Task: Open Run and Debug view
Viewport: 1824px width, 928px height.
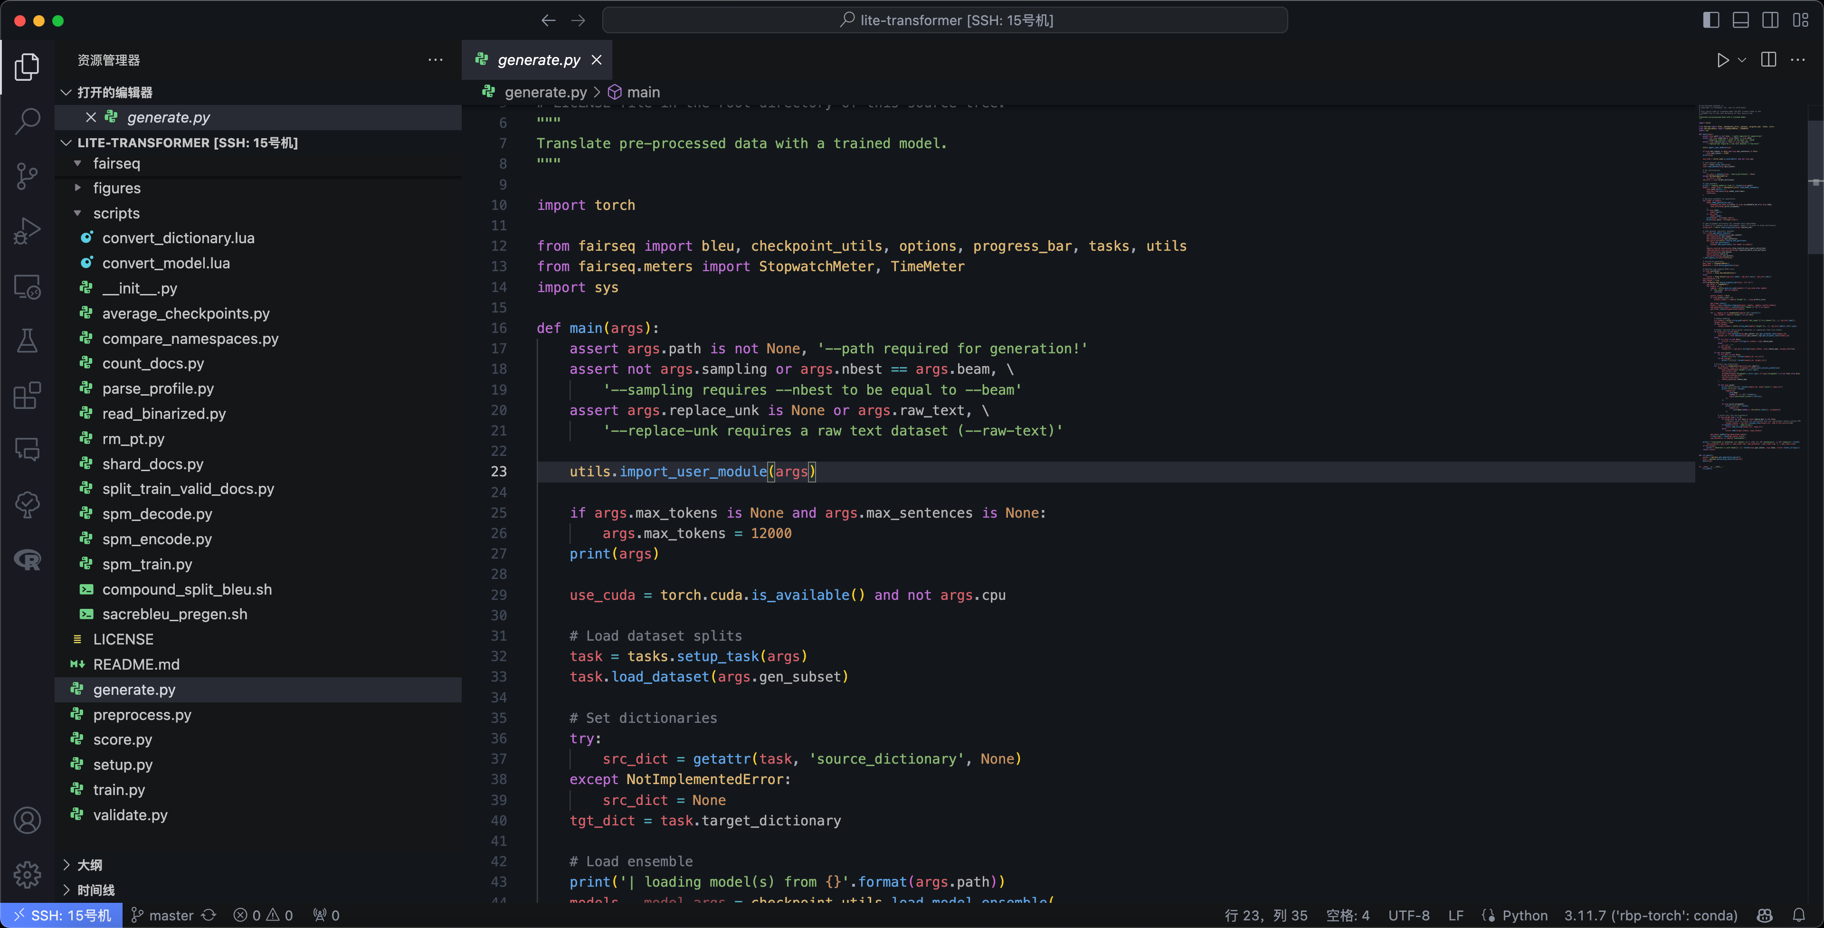Action: (x=27, y=231)
